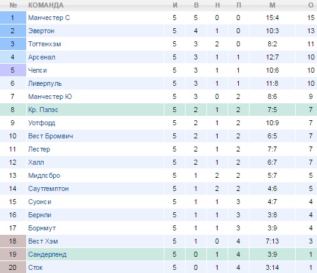317x273 pixels.
Task: Open the Манчестер С team link
Action: coord(49,18)
